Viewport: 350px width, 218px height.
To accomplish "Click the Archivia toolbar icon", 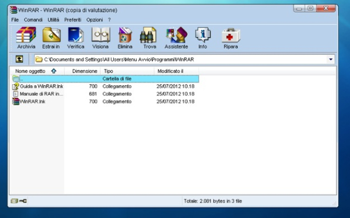I will (x=26, y=34).
